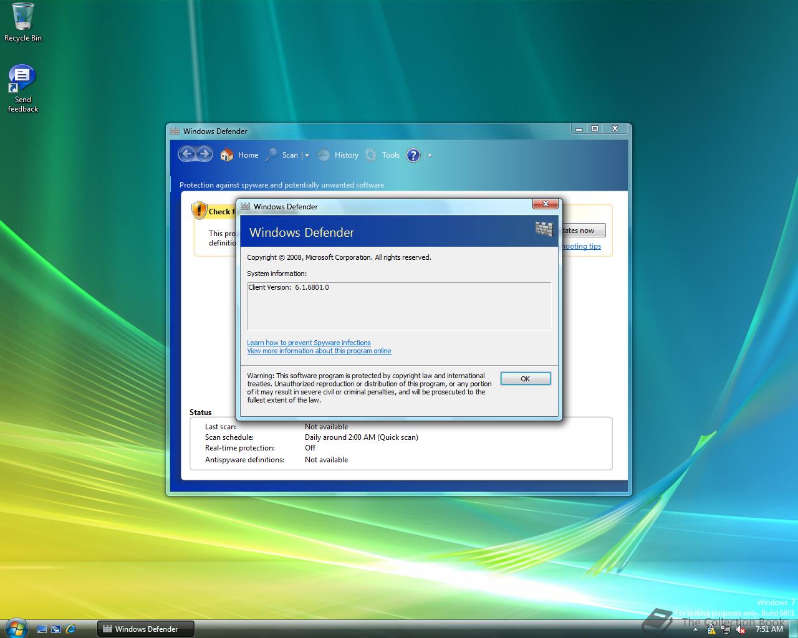Screen dimensions: 798x638
Task: Go back in Windows Defender navigation
Action: click(x=186, y=154)
